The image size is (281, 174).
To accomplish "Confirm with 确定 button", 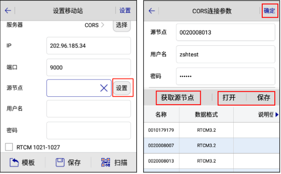I will (x=269, y=11).
